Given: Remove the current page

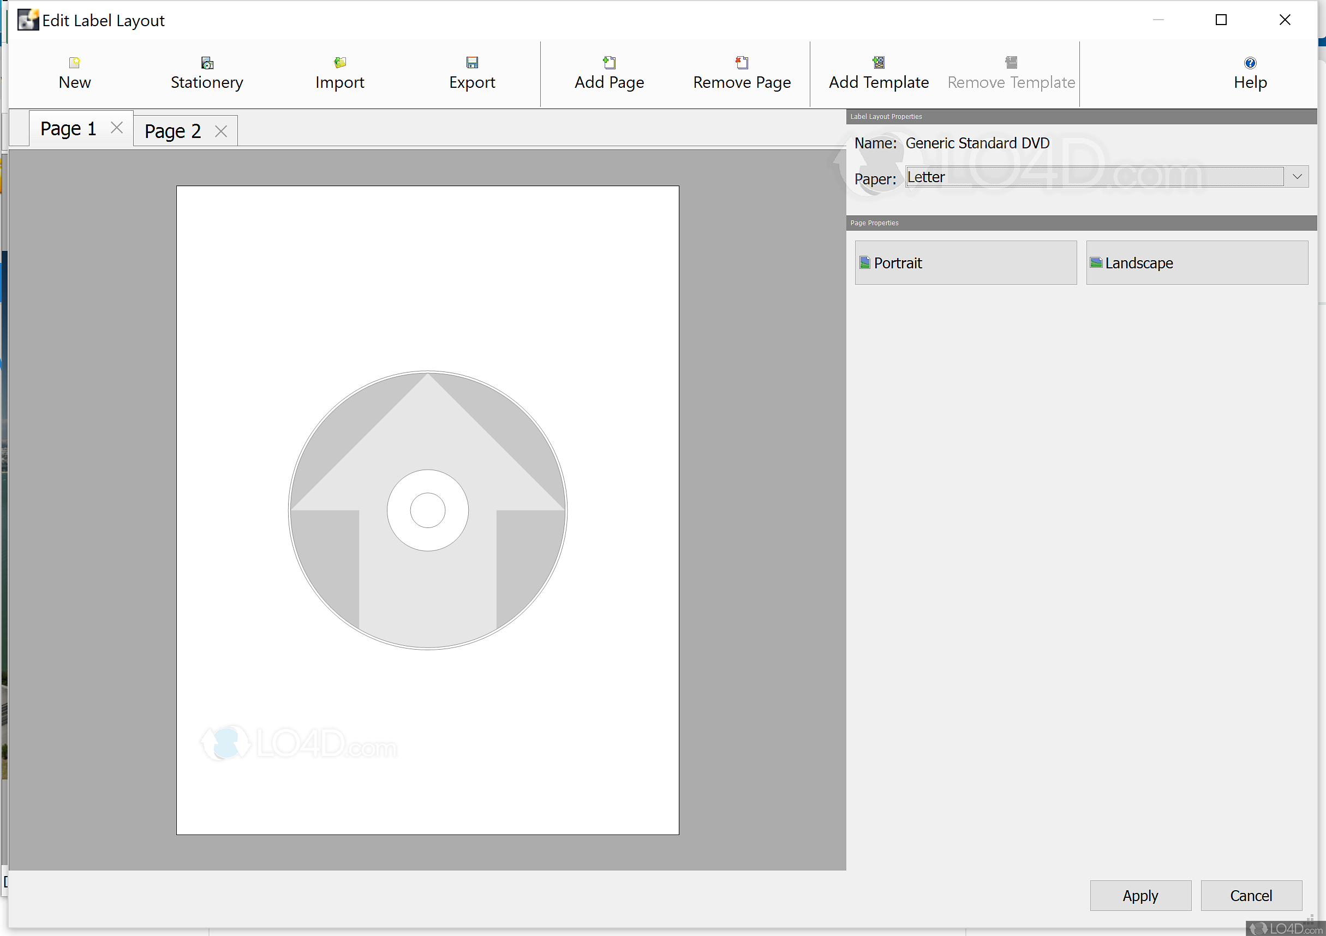Looking at the screenshot, I should (x=742, y=73).
